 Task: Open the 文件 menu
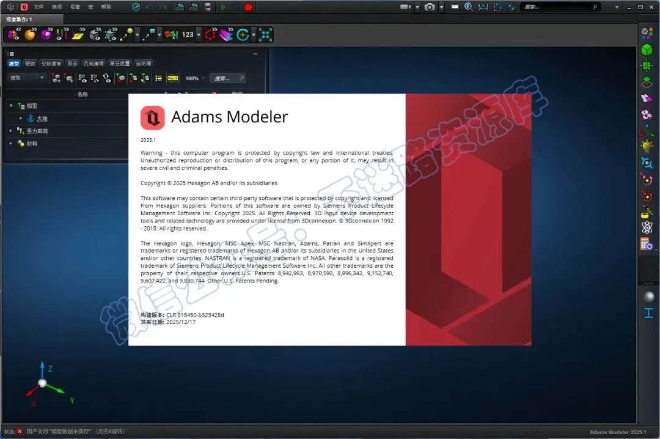click(x=38, y=7)
